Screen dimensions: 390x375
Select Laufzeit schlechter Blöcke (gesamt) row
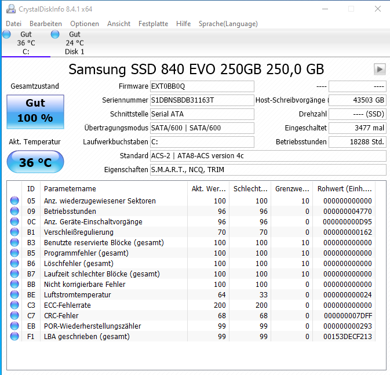191,274
